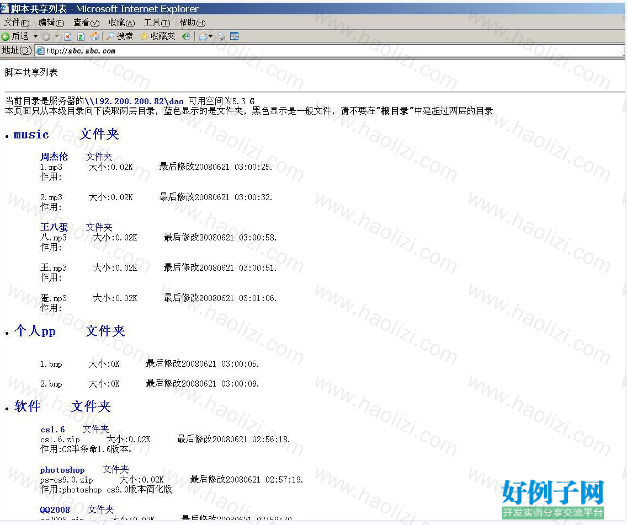Click the Mail toolbar icon
The width and height of the screenshot is (627, 525).
[203, 37]
